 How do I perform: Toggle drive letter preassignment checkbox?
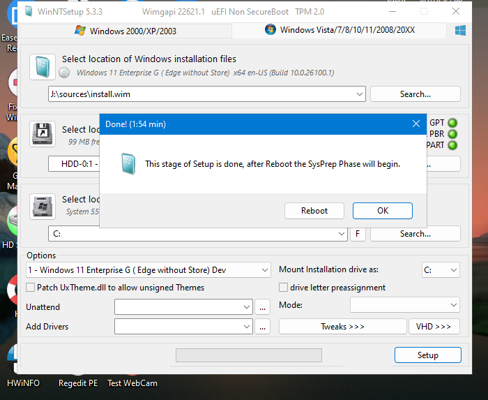tap(283, 287)
